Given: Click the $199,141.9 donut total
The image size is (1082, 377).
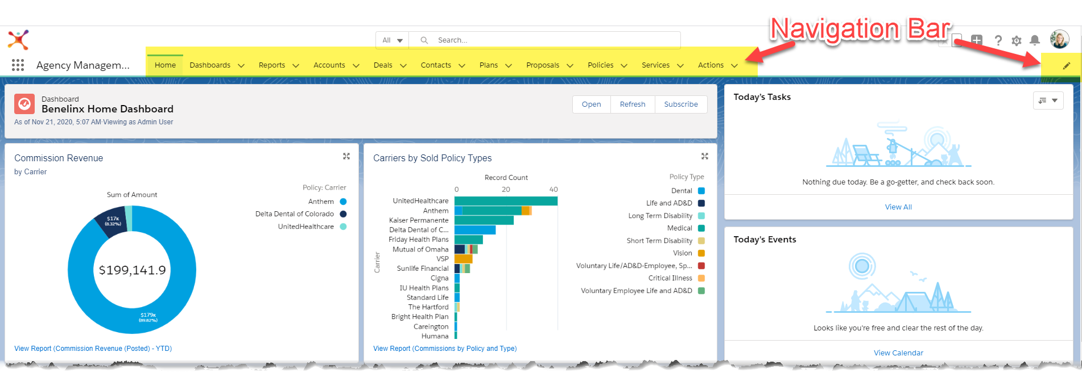Looking at the screenshot, I should coord(133,270).
